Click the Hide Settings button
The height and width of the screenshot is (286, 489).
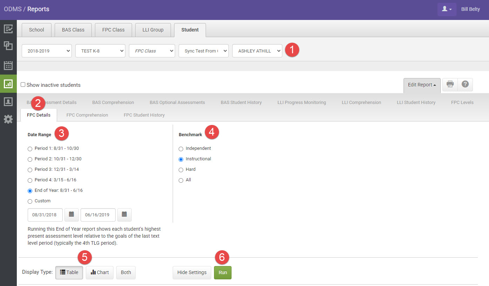point(192,272)
